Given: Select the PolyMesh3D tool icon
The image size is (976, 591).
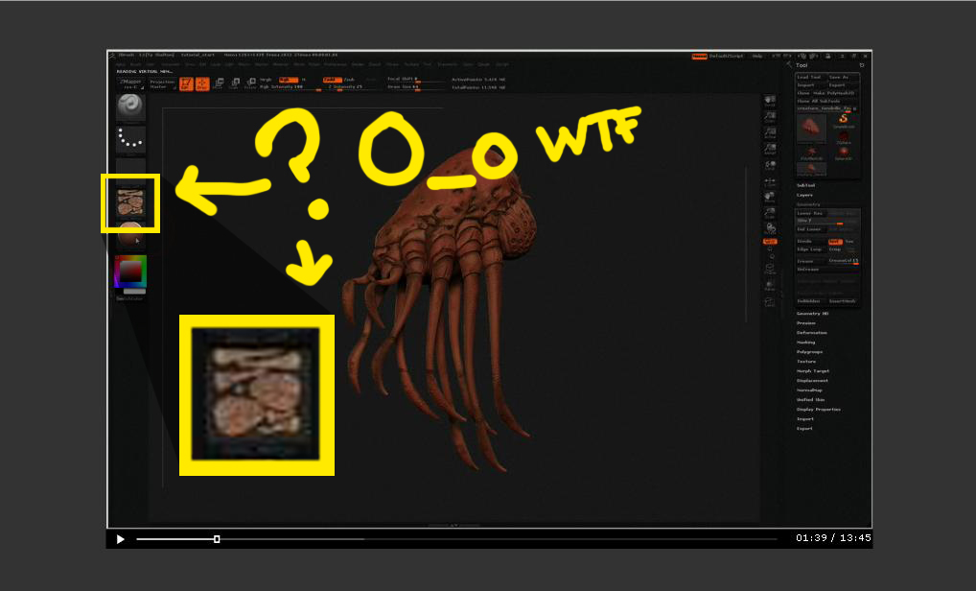Looking at the screenshot, I should 812,154.
